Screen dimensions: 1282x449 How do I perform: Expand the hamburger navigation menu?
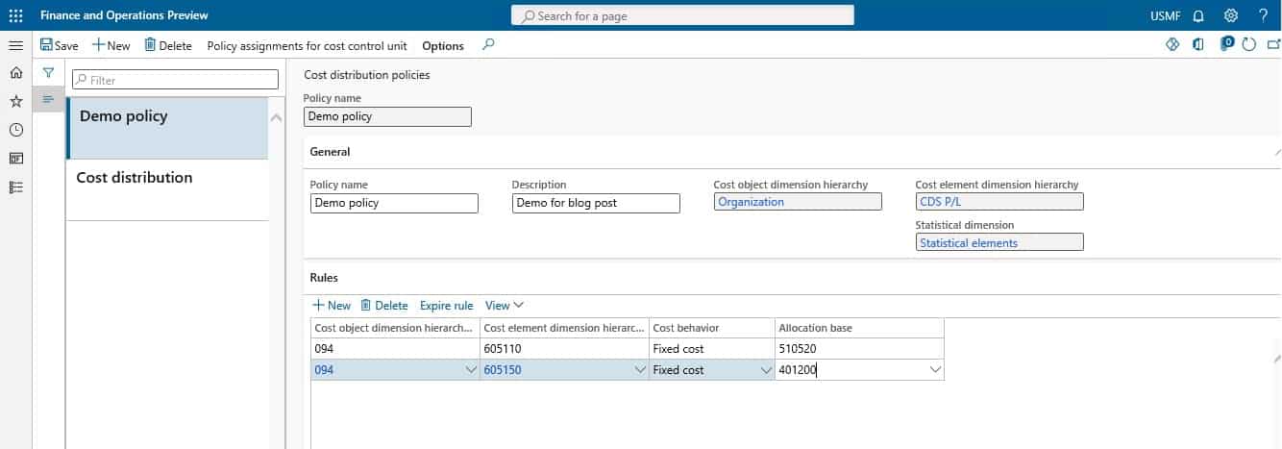(x=15, y=45)
